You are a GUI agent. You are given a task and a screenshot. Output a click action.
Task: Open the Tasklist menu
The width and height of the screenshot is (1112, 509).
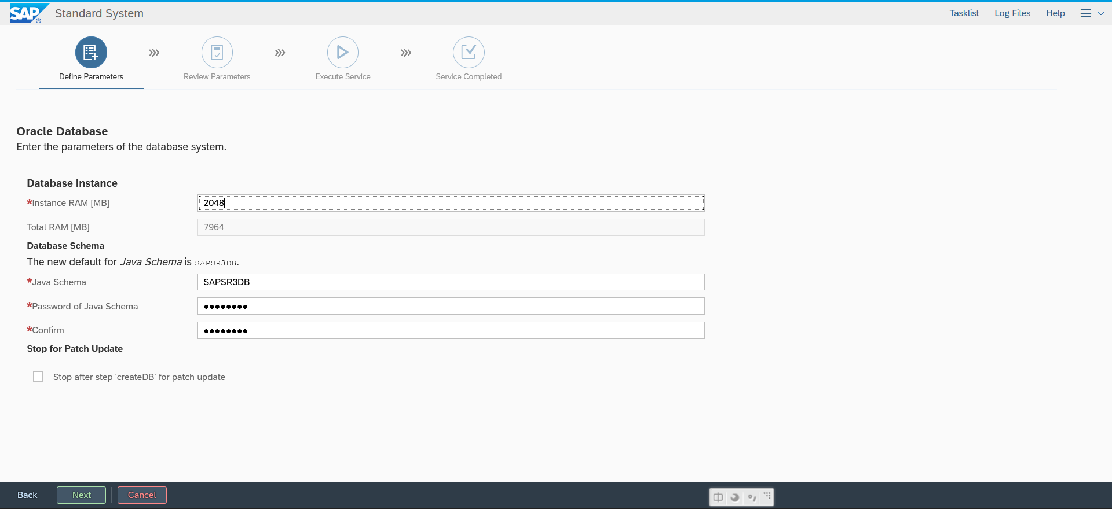(964, 13)
